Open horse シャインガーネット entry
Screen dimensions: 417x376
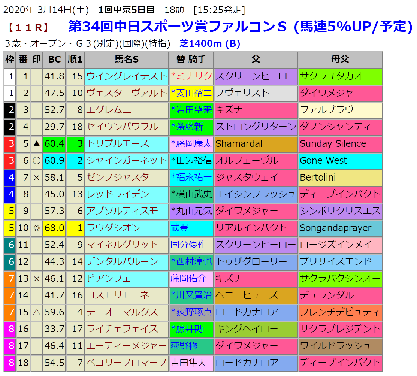(126, 160)
